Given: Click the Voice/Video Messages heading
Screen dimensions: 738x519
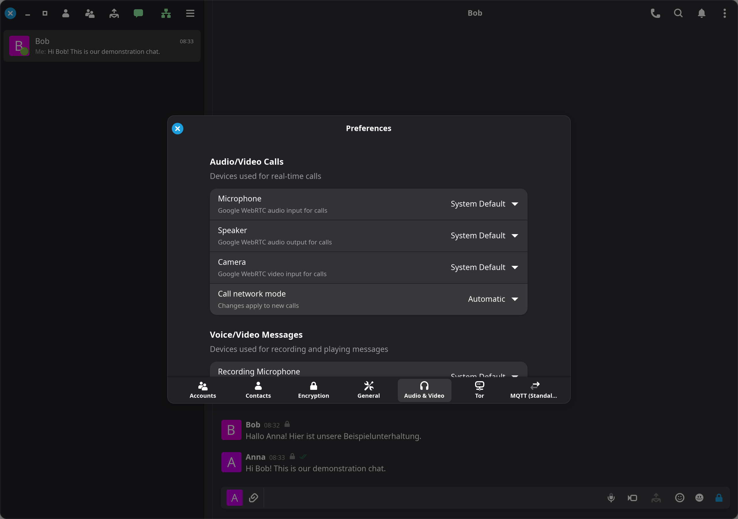Looking at the screenshot, I should point(256,335).
